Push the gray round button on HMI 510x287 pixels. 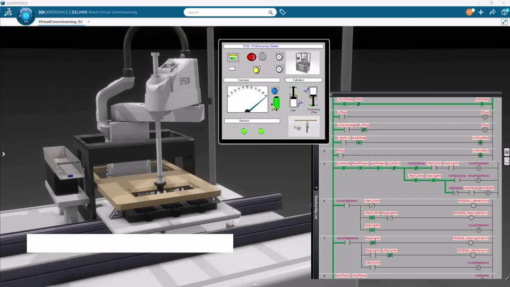pos(262,57)
